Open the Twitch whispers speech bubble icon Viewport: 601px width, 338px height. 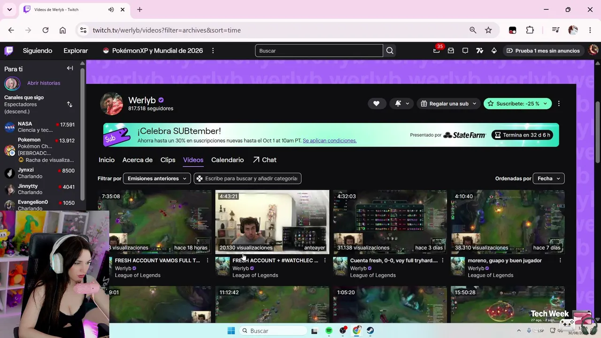click(465, 50)
